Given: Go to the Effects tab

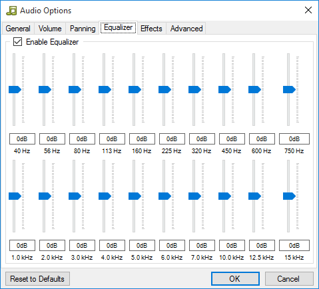Looking at the screenshot, I should [x=151, y=29].
